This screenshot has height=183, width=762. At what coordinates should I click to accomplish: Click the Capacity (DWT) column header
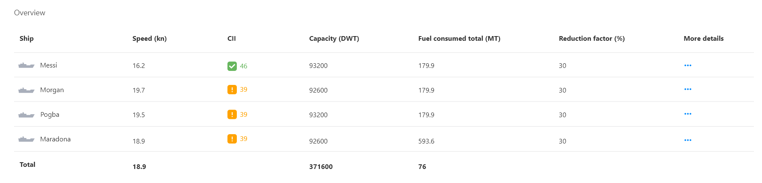(x=334, y=39)
